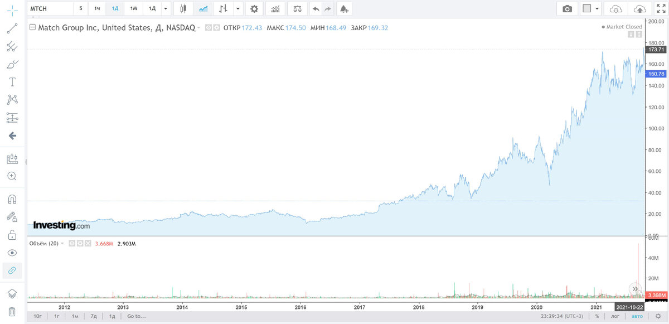Set the date range to 1д

(x=111, y=316)
